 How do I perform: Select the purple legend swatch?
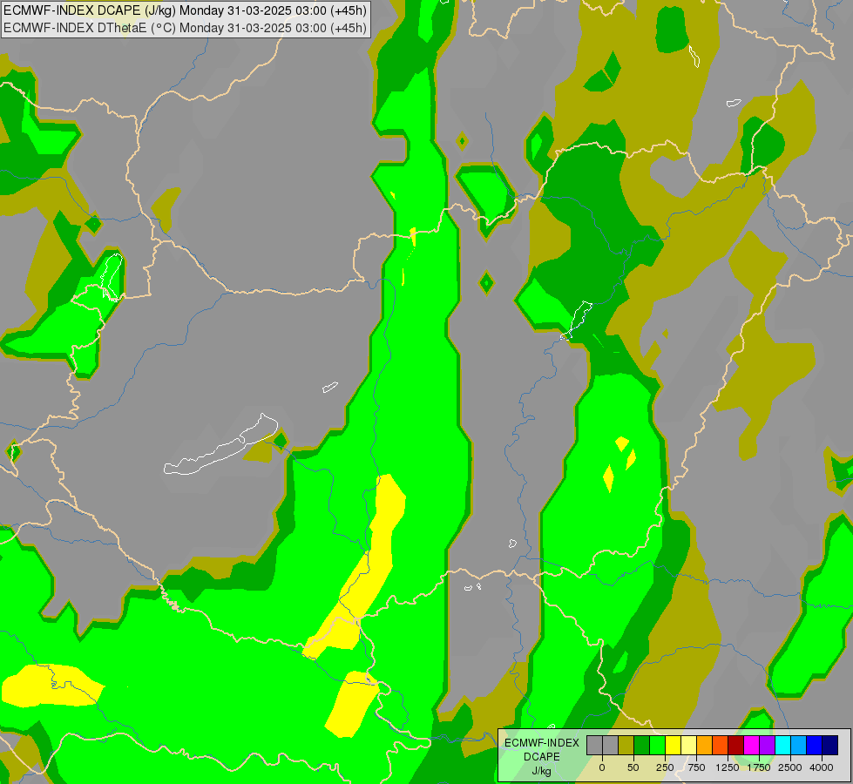click(x=767, y=745)
